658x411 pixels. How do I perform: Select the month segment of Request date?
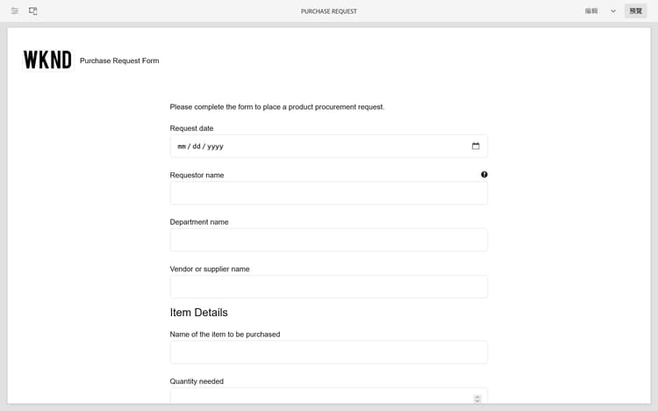point(182,147)
